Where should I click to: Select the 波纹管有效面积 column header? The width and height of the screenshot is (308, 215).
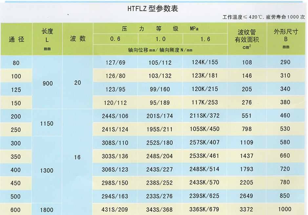247,39
